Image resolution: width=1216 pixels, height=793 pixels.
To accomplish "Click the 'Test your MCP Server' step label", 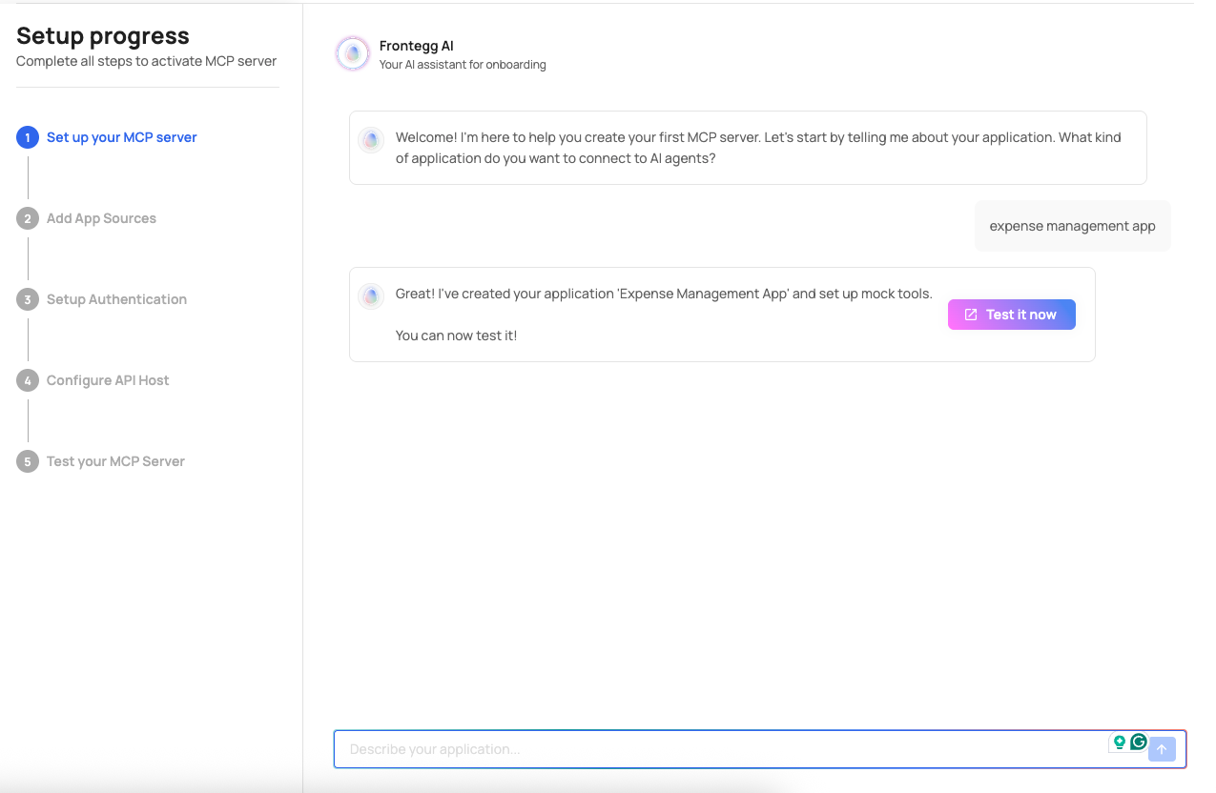I will [x=114, y=460].
